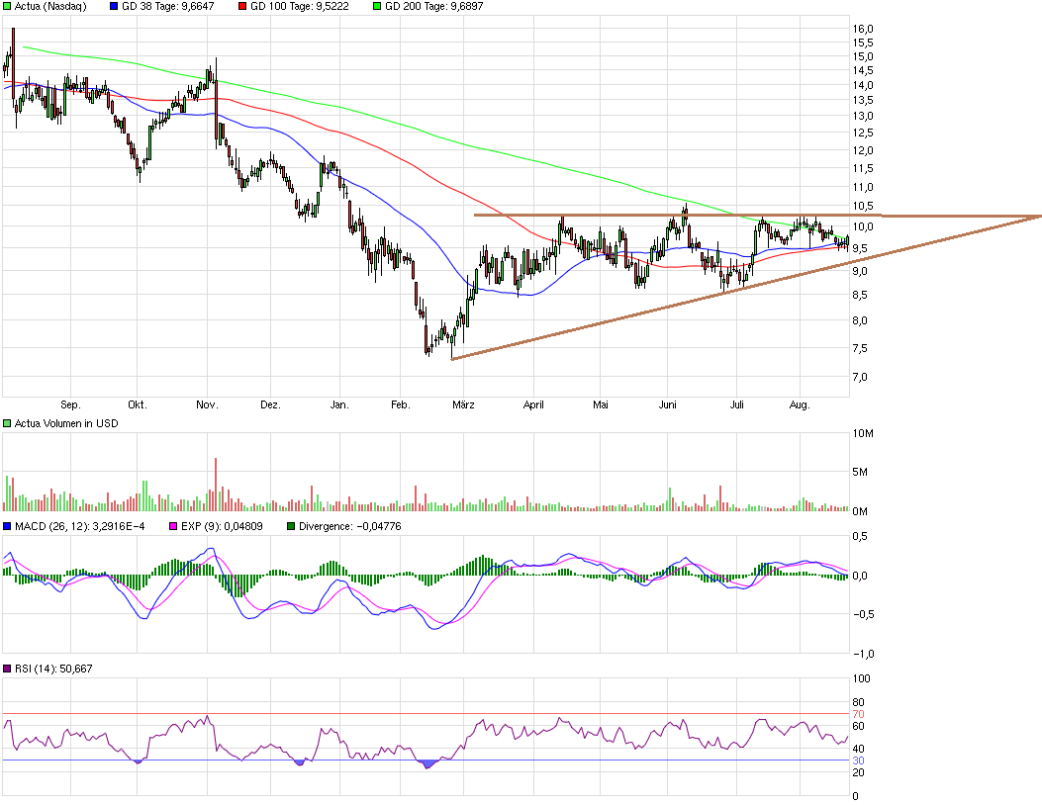This screenshot has height=805, width=1042.
Task: Select the Actua Volumen in USD legend square
Action: click(x=6, y=422)
